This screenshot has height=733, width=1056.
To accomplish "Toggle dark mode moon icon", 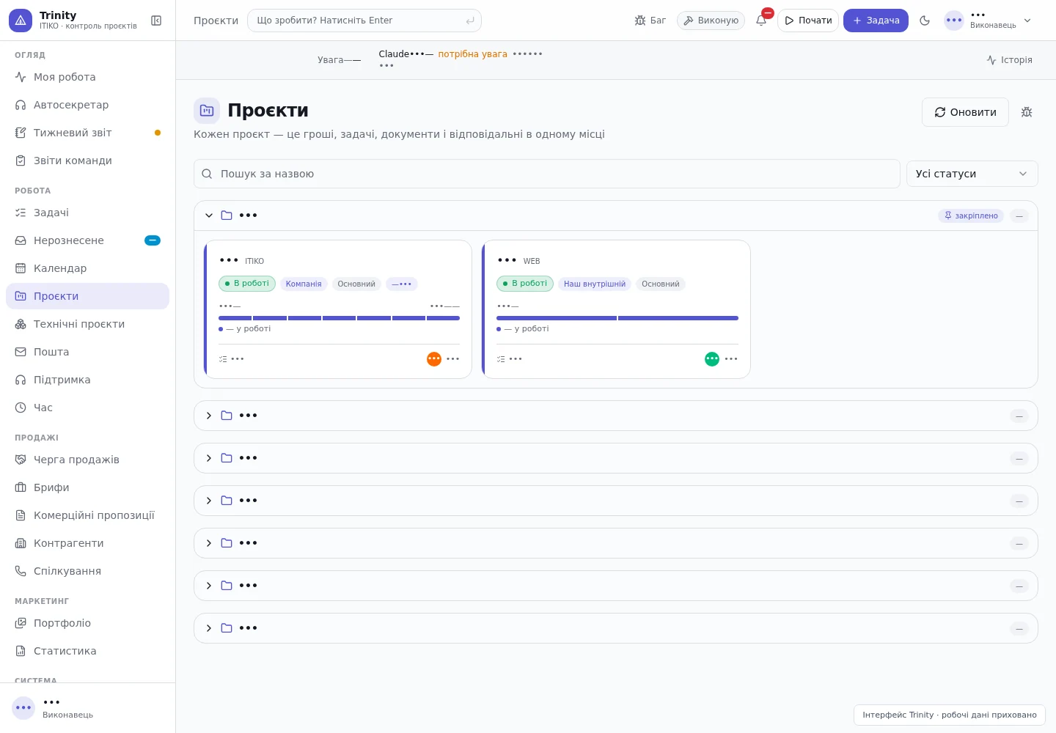I will point(925,21).
